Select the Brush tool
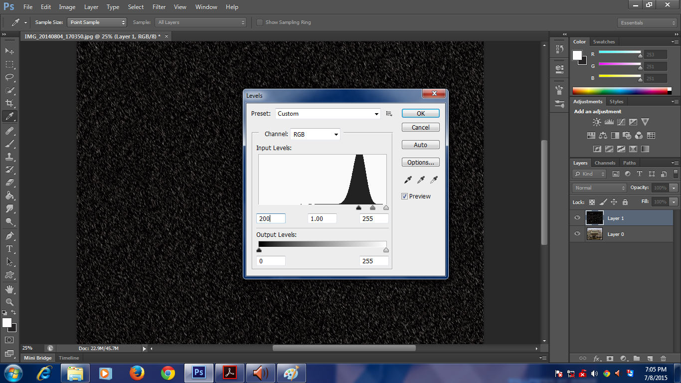The width and height of the screenshot is (681, 383). tap(9, 144)
